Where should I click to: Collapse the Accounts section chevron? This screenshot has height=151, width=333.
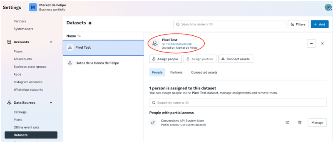51,42
